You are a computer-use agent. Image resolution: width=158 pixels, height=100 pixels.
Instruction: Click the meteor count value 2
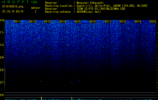click(36, 11)
